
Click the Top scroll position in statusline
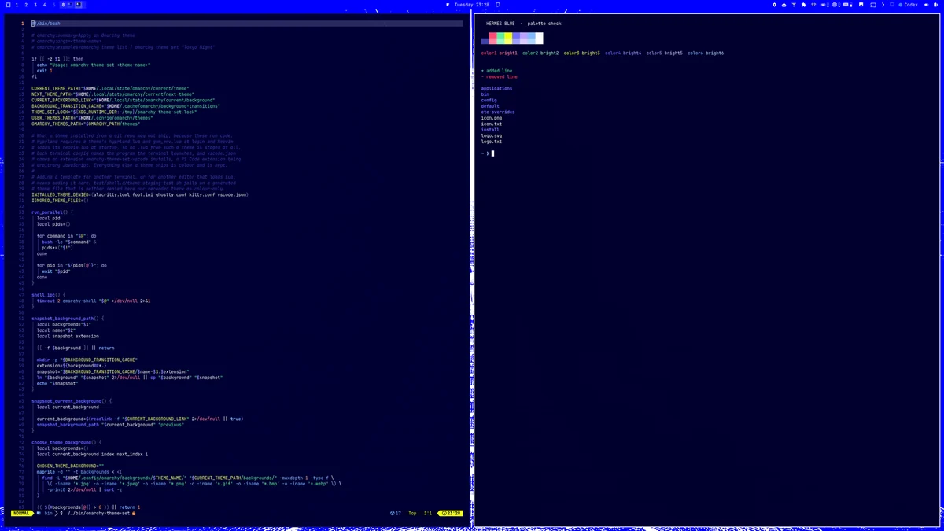[x=412, y=513]
